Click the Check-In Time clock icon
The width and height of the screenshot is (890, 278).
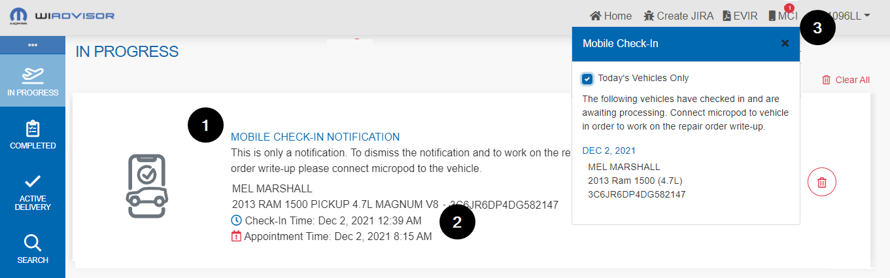tap(237, 220)
